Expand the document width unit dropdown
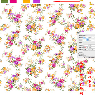The height and width of the screenshot is (95, 95). coord(92,45)
